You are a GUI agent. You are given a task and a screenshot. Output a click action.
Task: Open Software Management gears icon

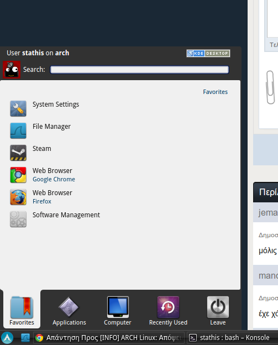18,219
